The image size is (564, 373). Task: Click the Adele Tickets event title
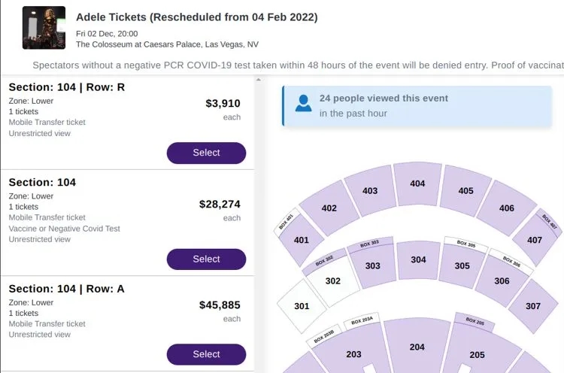tap(197, 17)
